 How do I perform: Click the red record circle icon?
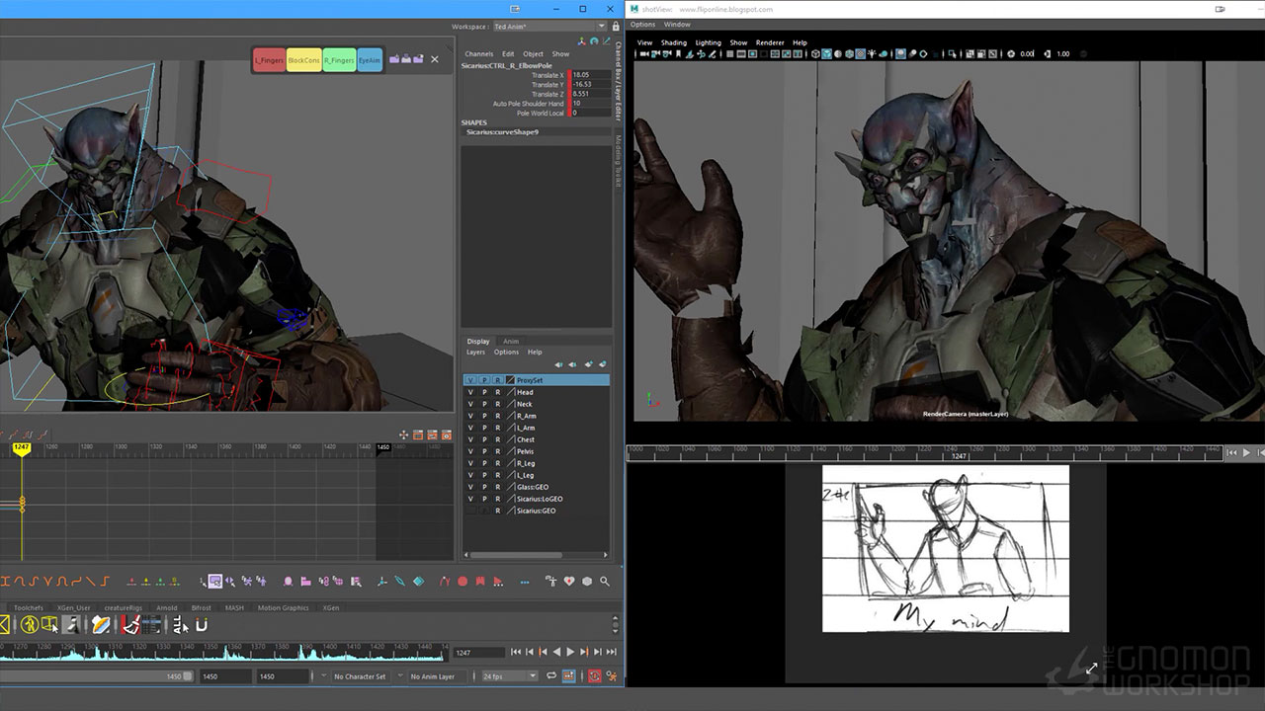[x=462, y=582]
